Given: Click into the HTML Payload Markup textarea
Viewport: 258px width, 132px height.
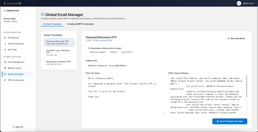Looking at the screenshot, I should [x=207, y=95].
